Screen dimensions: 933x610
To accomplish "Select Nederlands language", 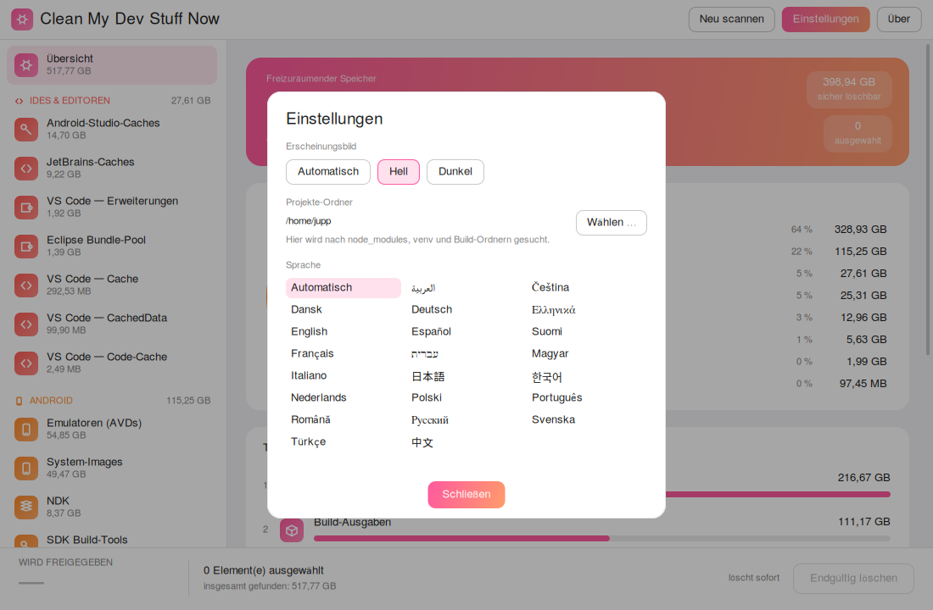I will pos(344,397).
